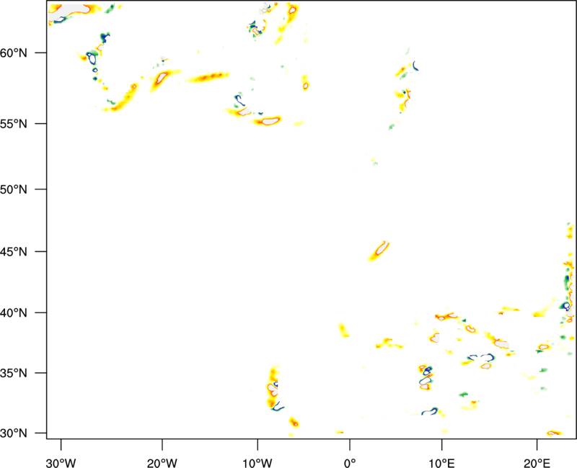Screen dimensions: 577x468
Task: Click the 35°N latitude axis label
Action: click(14, 373)
